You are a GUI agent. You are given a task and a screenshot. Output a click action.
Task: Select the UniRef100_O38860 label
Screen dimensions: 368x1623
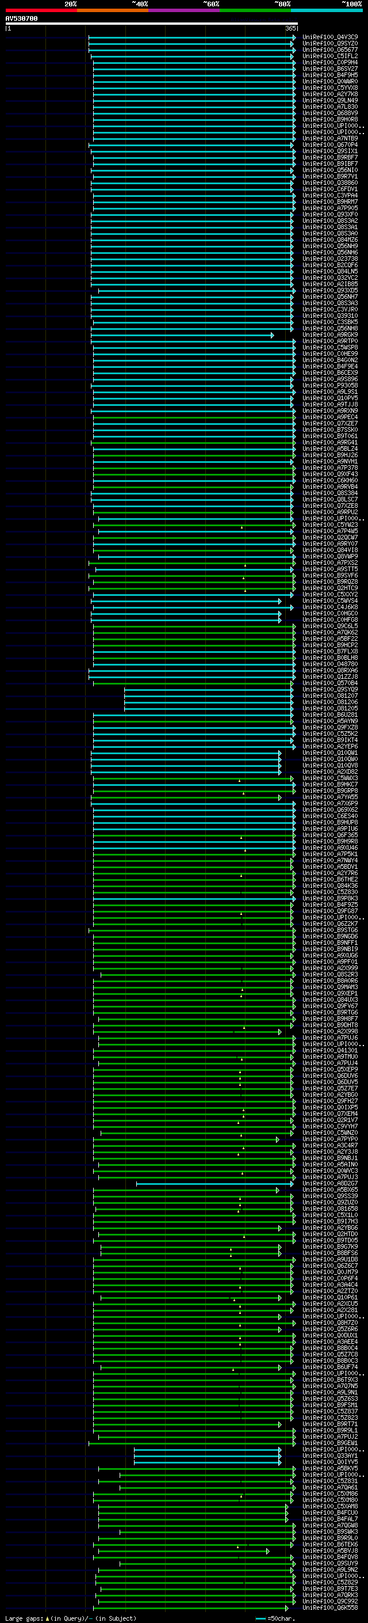pos(329,183)
